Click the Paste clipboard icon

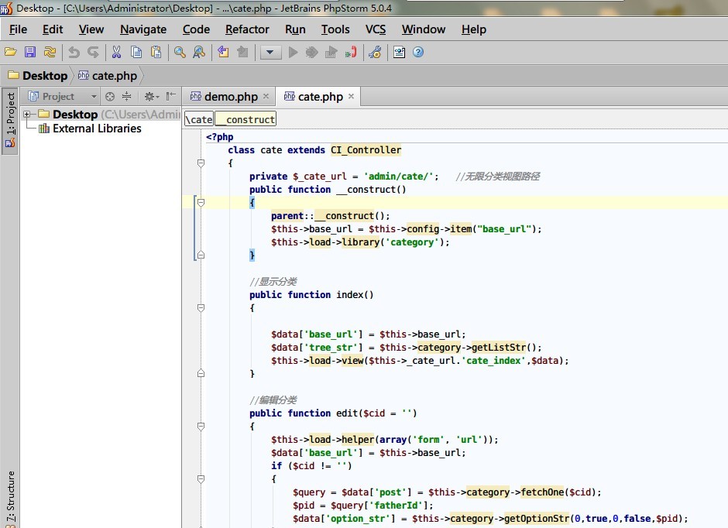[156, 53]
